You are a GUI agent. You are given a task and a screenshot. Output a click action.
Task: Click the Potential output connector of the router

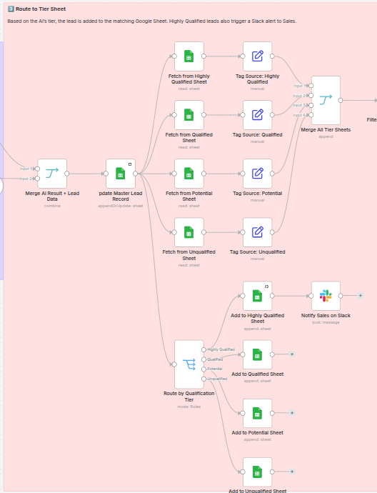click(204, 369)
